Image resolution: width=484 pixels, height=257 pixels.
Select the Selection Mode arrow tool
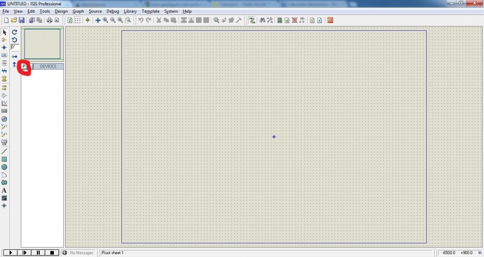[x=4, y=33]
